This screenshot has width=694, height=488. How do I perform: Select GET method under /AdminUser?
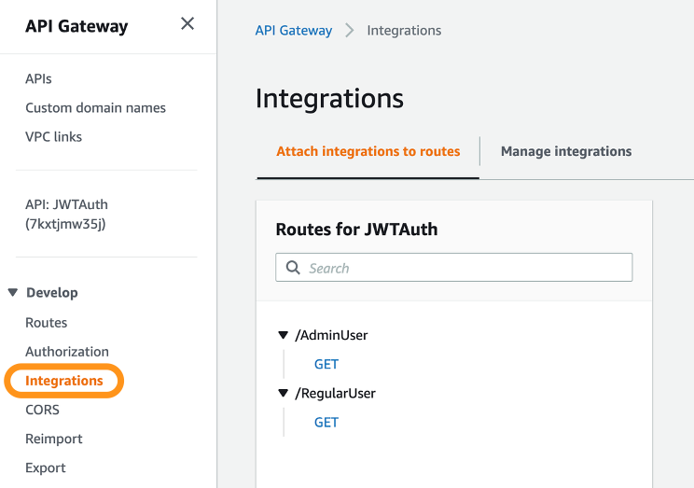pyautogui.click(x=326, y=365)
